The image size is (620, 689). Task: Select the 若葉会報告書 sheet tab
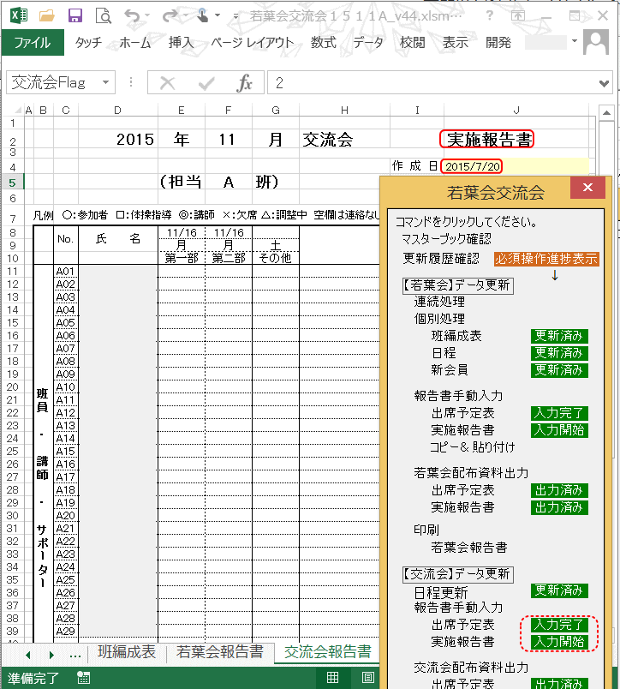pos(219,651)
